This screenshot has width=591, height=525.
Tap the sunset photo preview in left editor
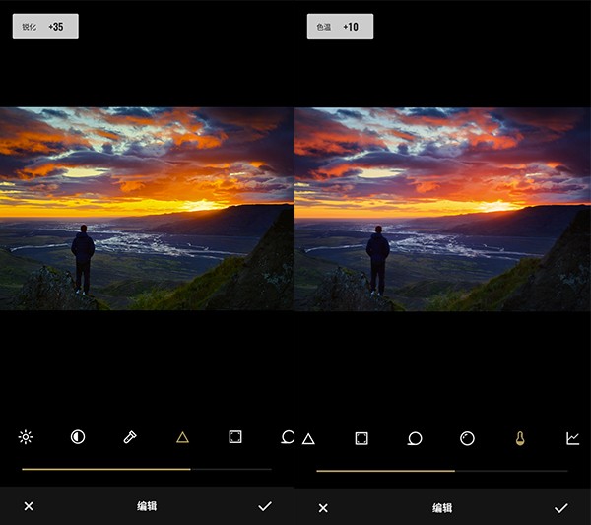(147, 209)
